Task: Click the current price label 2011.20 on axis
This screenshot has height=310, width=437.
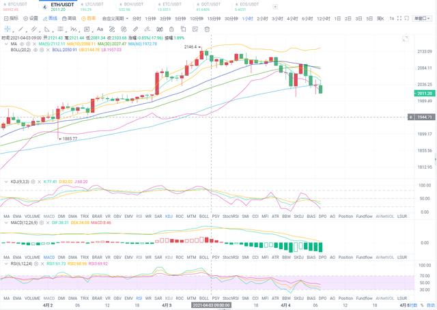Action: click(425, 94)
